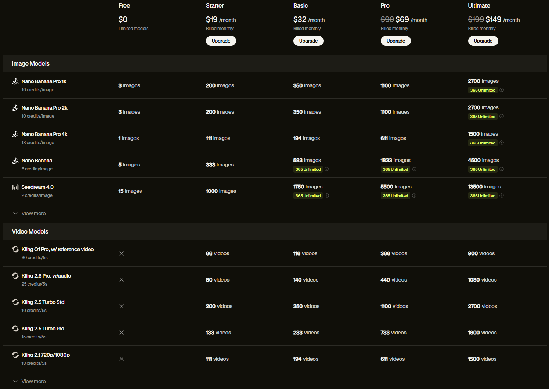Click the Kling 2.1 720p/1080p name
Screen dimensions: 549x389
pyautogui.click(x=46, y=355)
